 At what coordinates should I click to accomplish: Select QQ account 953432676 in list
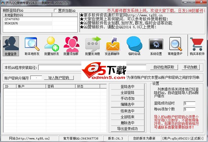coord(28,23)
